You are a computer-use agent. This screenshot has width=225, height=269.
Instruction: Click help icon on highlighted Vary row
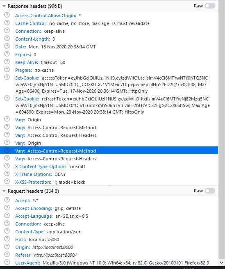[x=7, y=150]
